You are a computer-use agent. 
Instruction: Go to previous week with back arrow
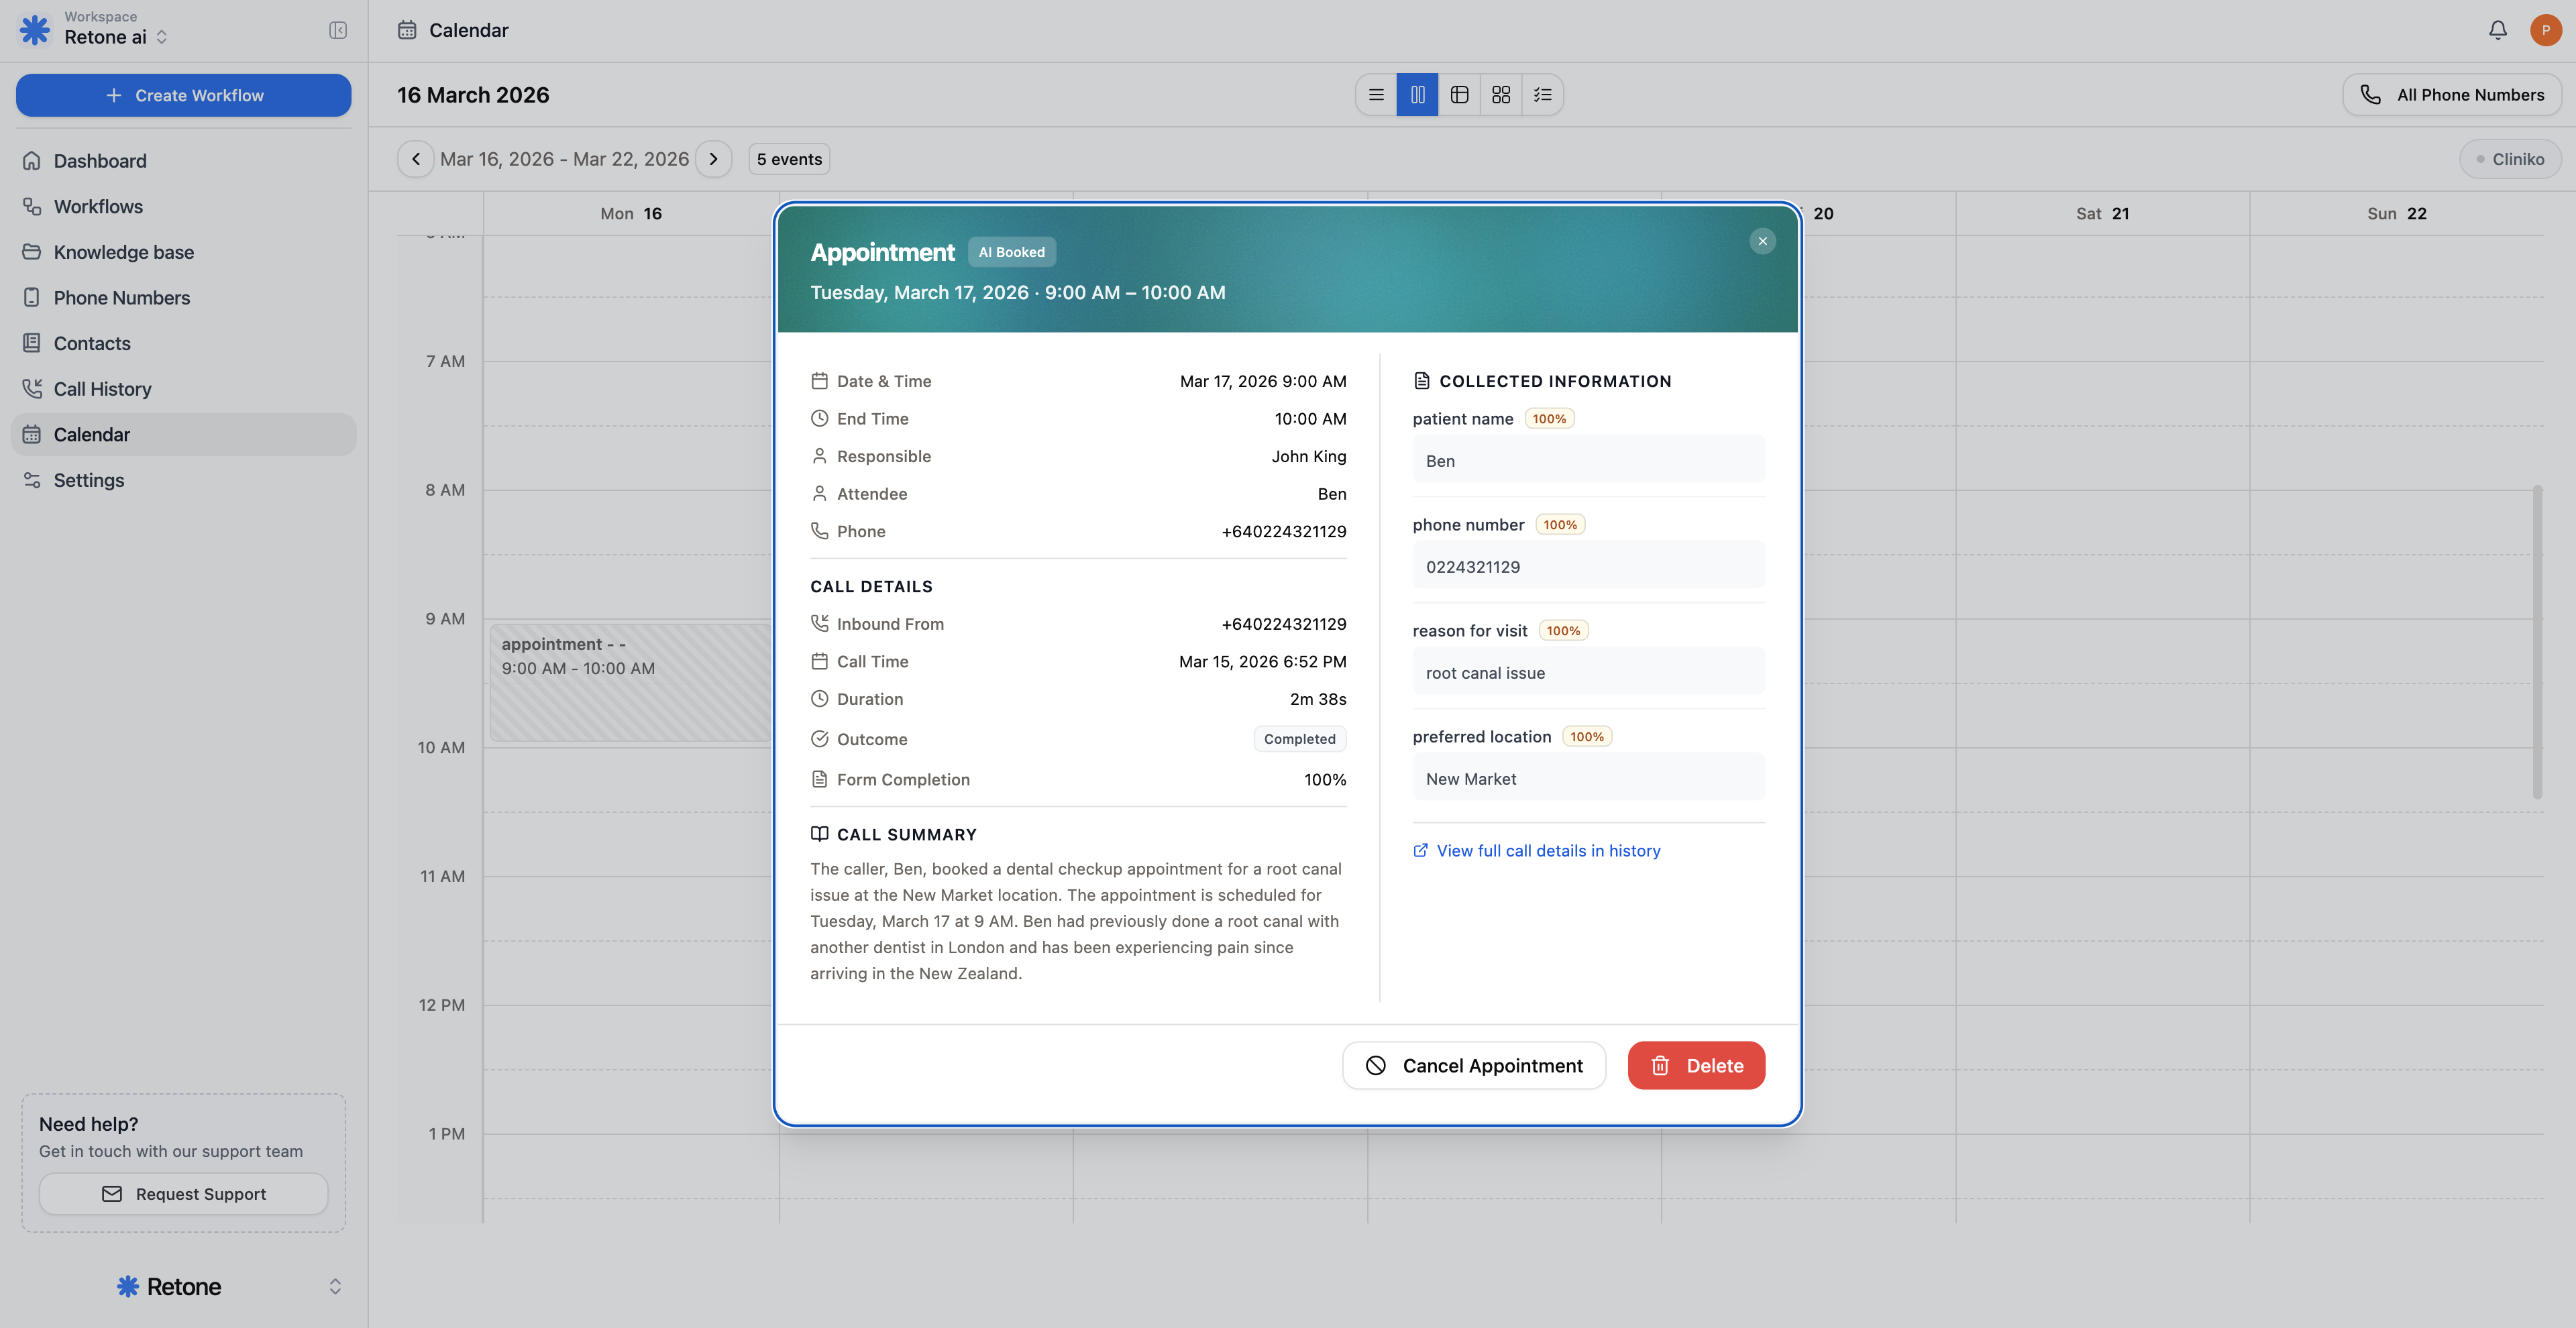pos(415,159)
